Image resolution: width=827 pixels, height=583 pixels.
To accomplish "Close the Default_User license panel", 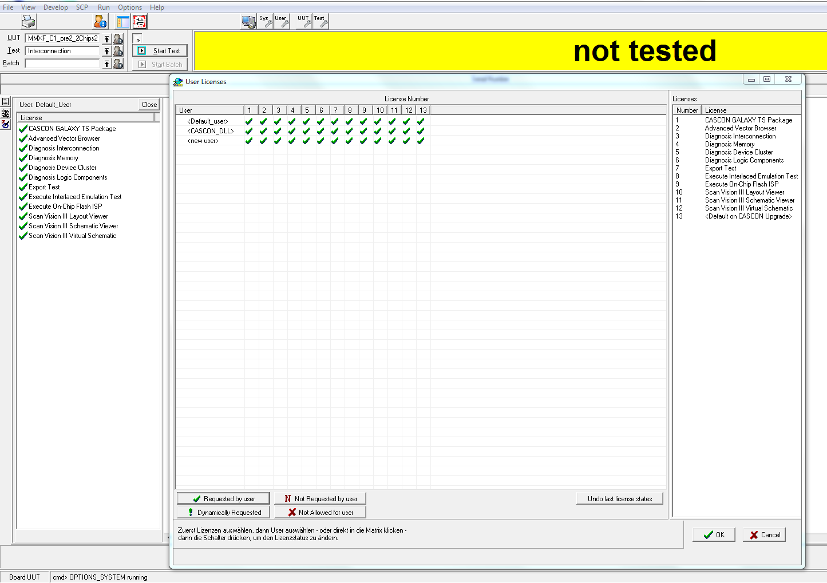I will point(149,105).
